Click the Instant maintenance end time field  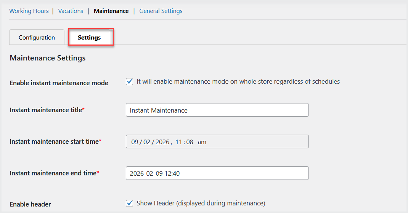click(x=217, y=173)
